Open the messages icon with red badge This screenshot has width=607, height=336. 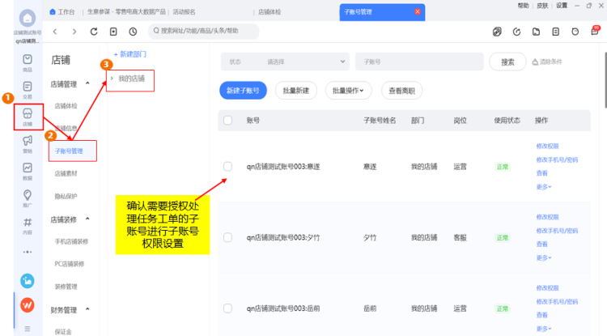point(595,32)
